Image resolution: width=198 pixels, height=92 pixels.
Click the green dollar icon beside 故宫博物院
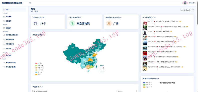point(72,23)
